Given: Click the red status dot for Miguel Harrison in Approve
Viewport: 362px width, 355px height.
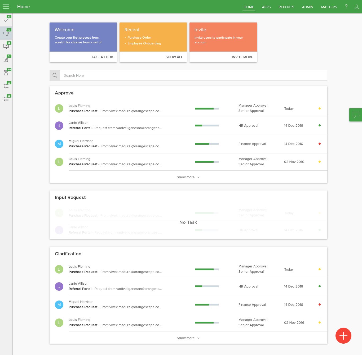Looking at the screenshot, I should [x=320, y=144].
